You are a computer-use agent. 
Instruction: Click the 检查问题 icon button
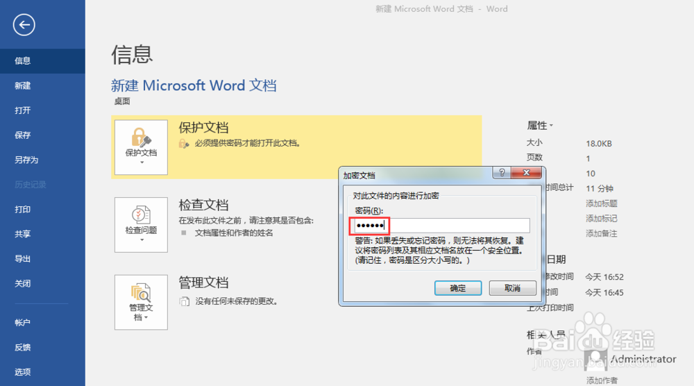(x=141, y=225)
